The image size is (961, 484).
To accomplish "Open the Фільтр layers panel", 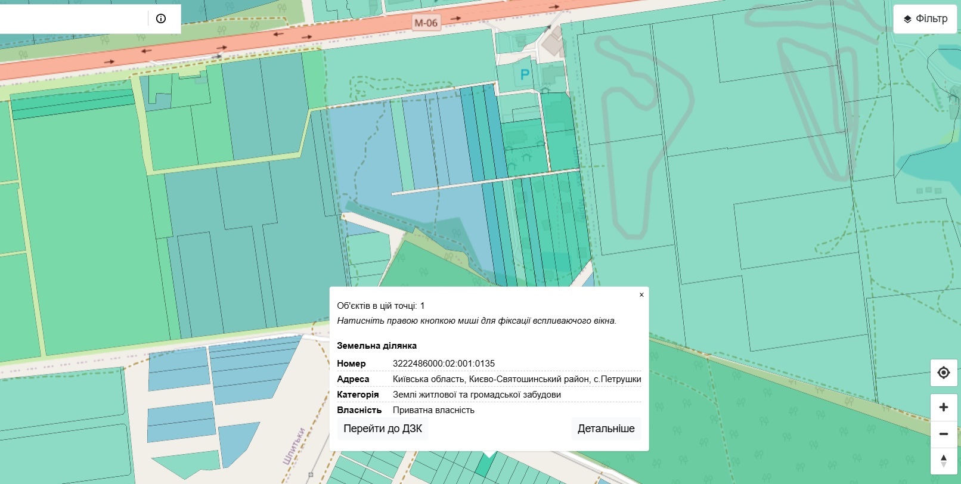I will point(925,19).
